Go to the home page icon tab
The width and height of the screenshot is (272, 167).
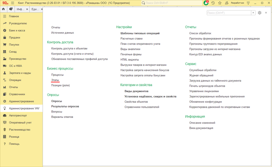click(x=3, y=9)
